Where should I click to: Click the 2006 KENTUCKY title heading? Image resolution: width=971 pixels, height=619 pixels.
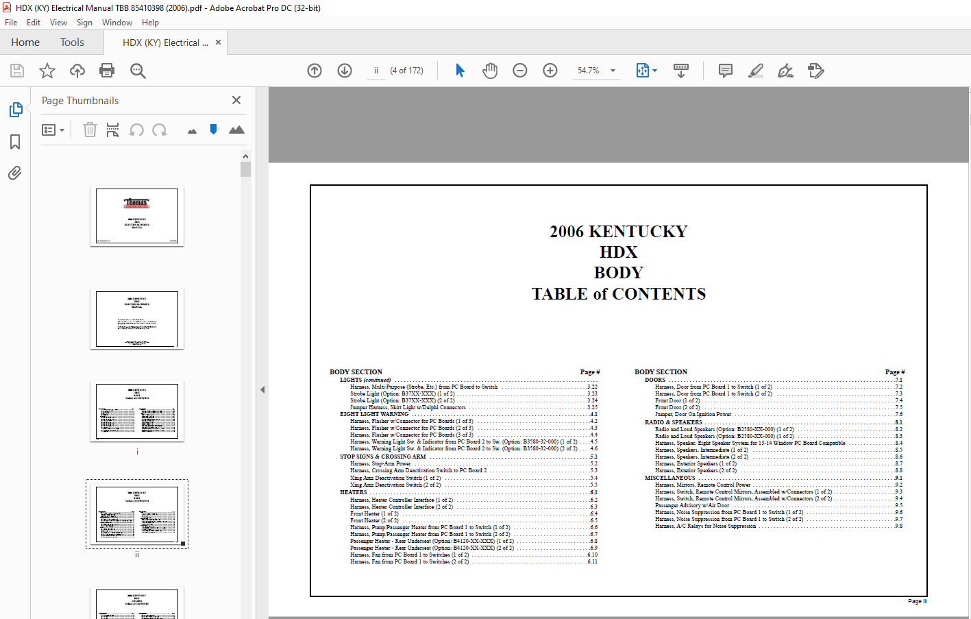point(618,232)
